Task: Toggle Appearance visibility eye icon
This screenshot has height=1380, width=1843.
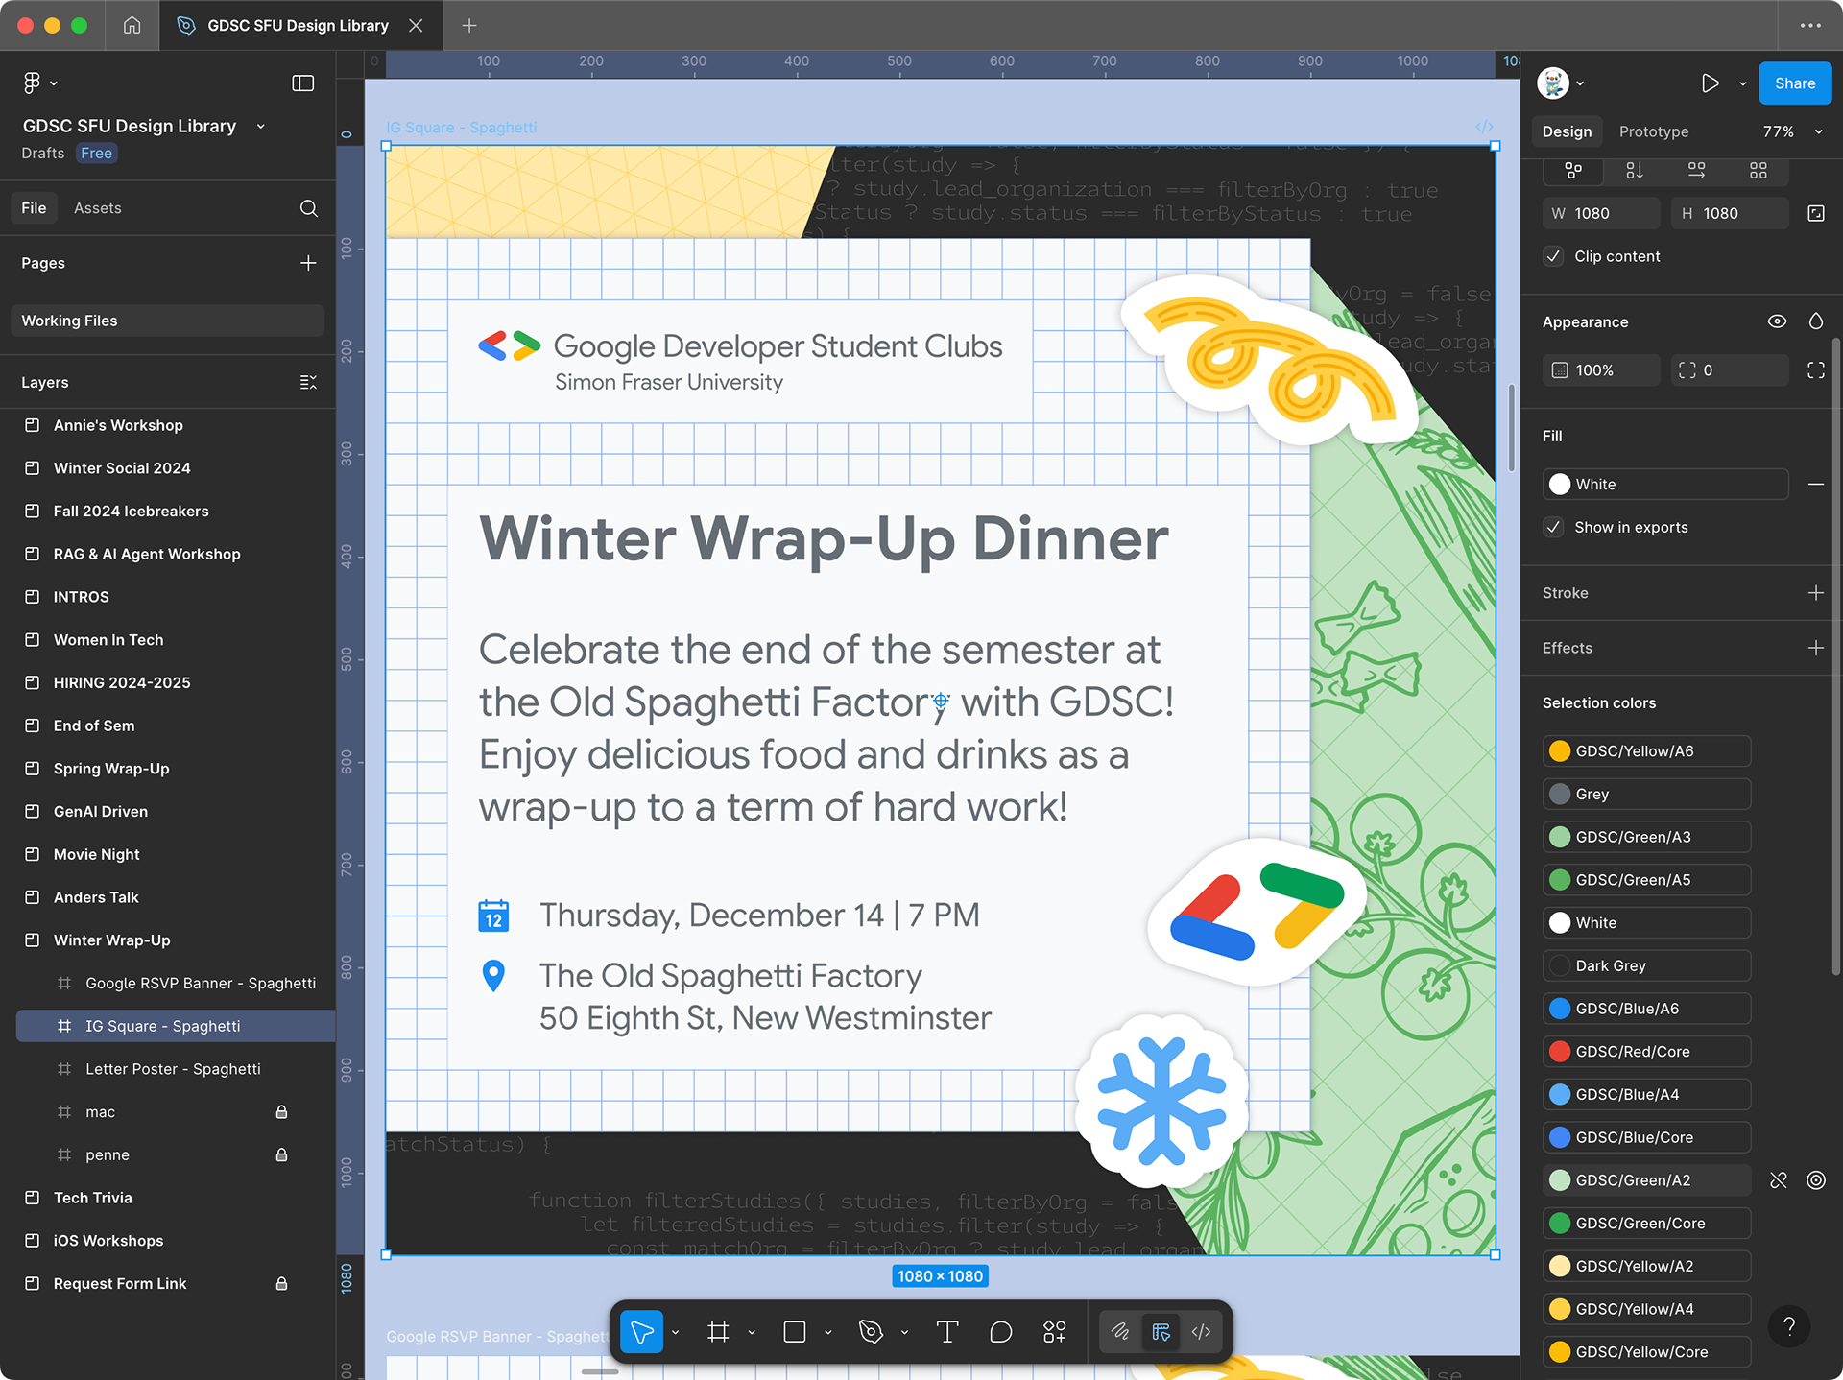Action: tap(1777, 321)
